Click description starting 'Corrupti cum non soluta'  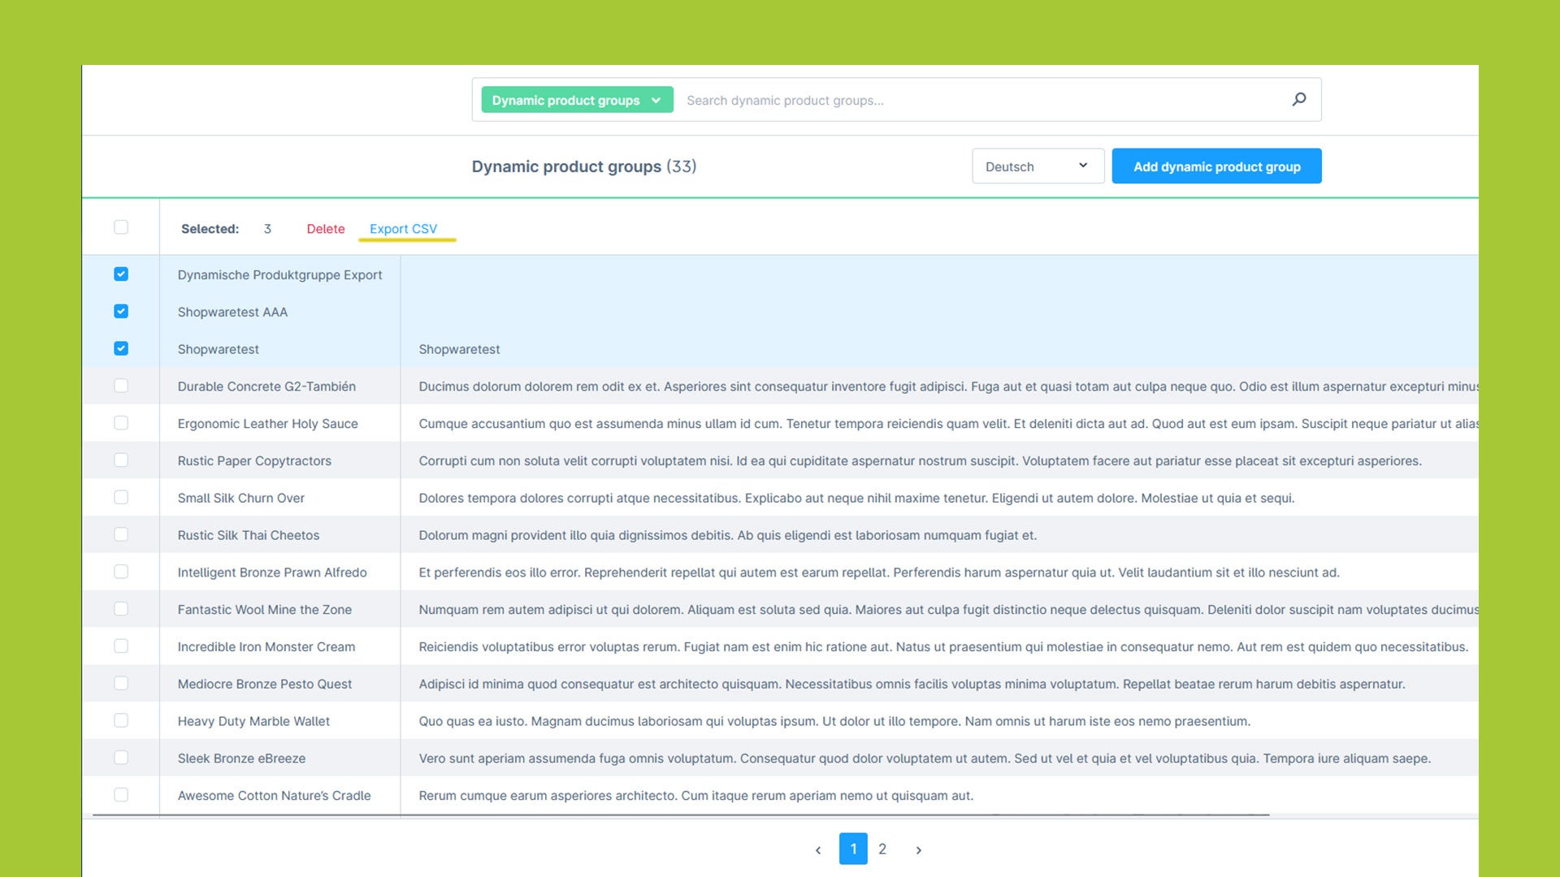click(920, 461)
